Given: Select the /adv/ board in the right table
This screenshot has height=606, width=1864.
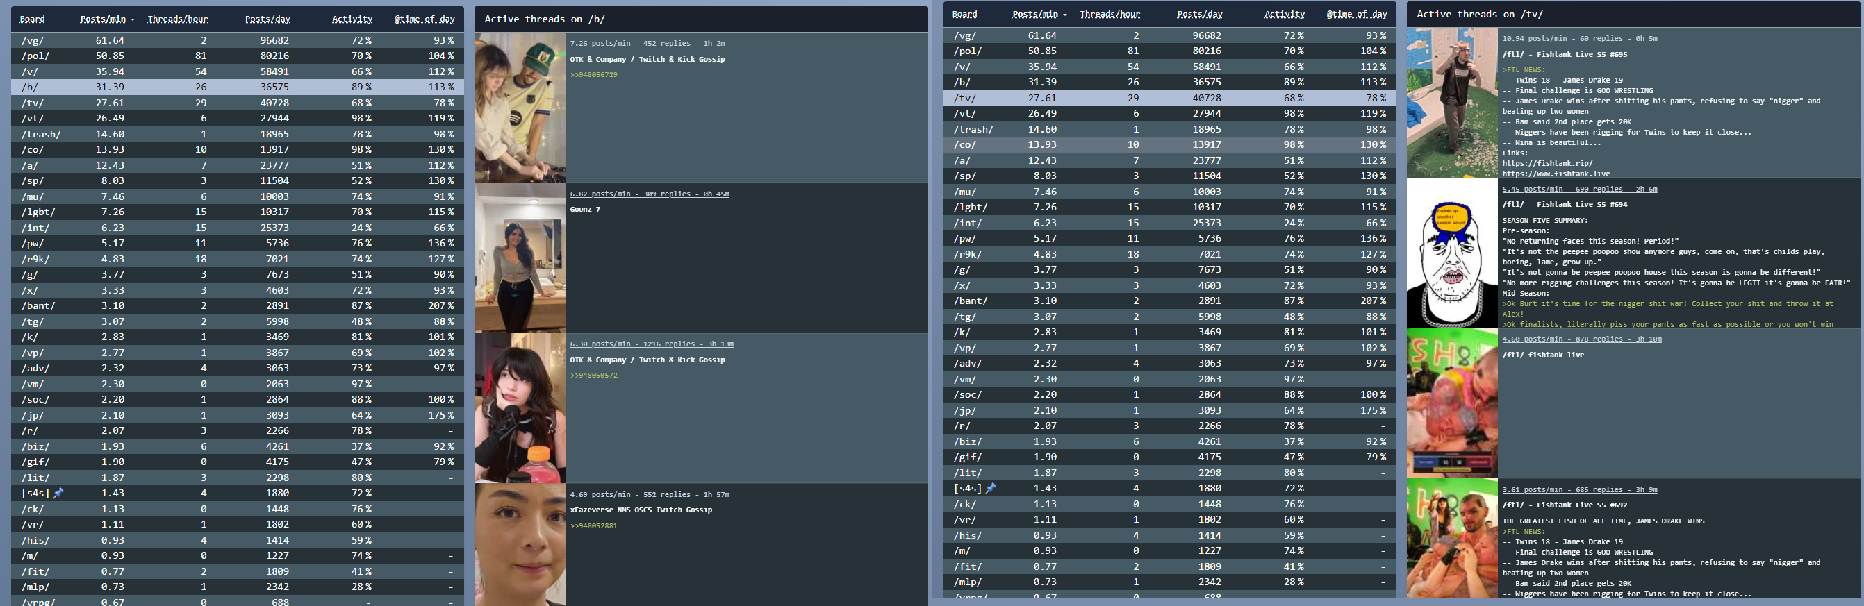Looking at the screenshot, I should [x=1169, y=363].
